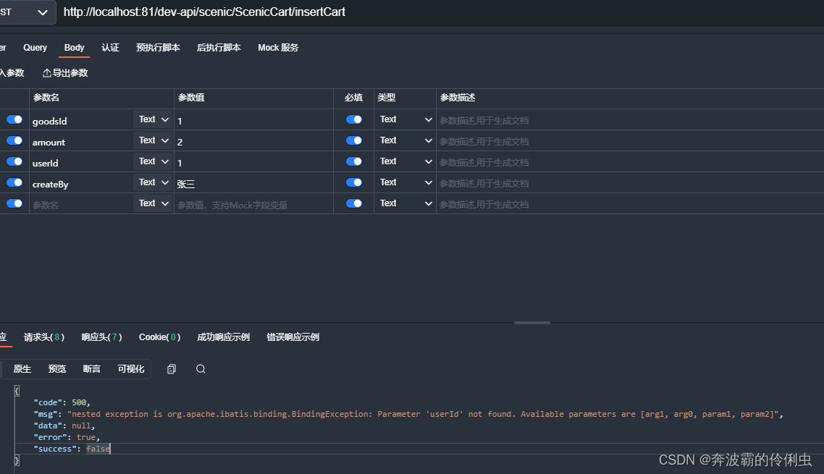Switch to the 预览 preview view

[56, 368]
